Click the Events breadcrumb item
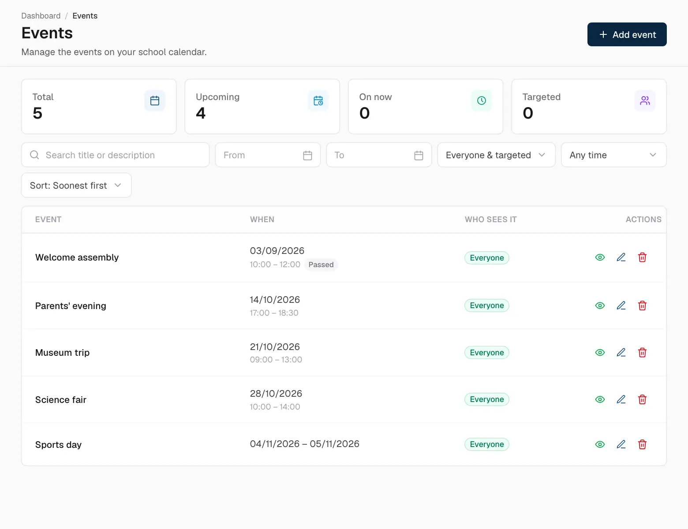 pyautogui.click(x=85, y=16)
